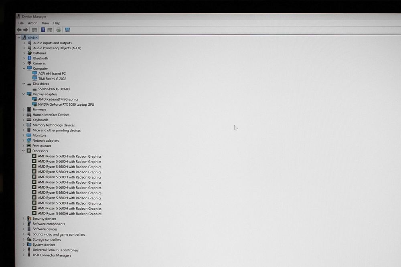Click the icon beside NVIDIA GeForce RTX 3050

(x=34, y=104)
